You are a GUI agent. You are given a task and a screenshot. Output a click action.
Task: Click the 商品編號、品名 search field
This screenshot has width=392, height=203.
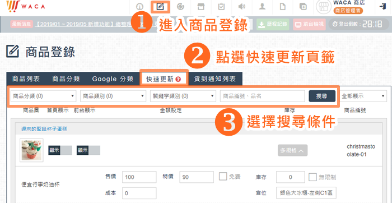[263, 96]
